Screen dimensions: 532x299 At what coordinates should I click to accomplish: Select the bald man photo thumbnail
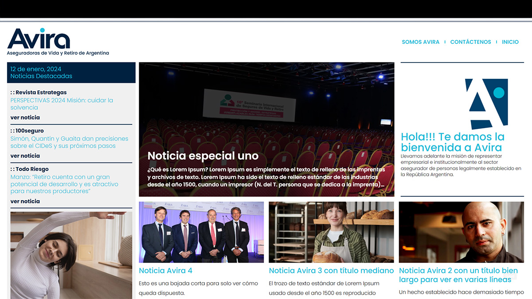461,232
